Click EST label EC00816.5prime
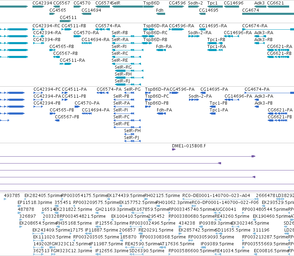The width and height of the screenshot is (294, 256). (x=271, y=251)
